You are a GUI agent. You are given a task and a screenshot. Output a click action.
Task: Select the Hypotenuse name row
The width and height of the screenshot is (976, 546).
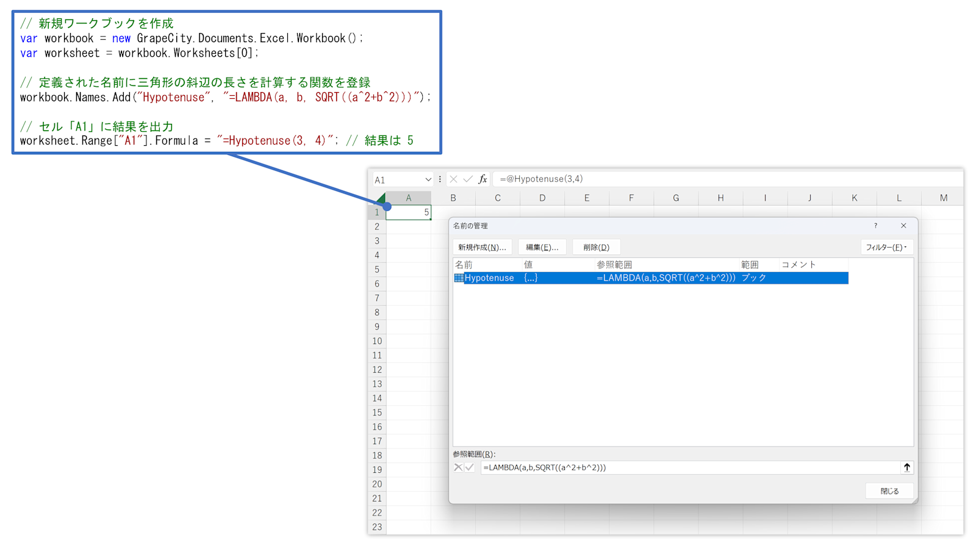click(651, 278)
